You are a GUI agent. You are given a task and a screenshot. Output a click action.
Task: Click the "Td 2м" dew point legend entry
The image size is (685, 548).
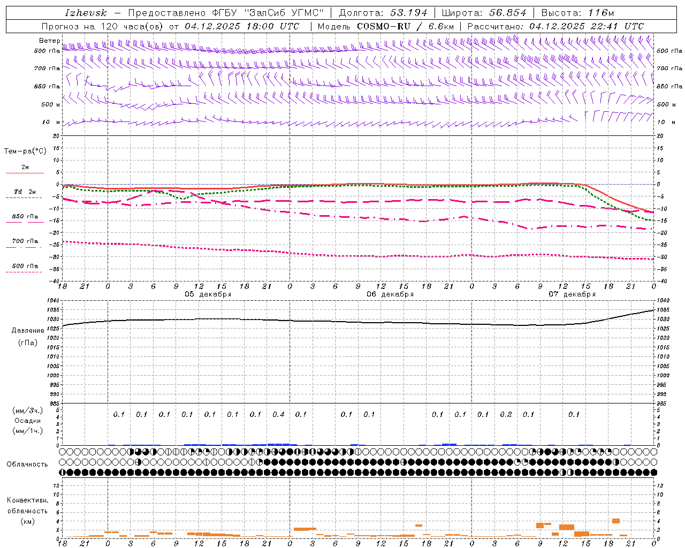coord(25,192)
